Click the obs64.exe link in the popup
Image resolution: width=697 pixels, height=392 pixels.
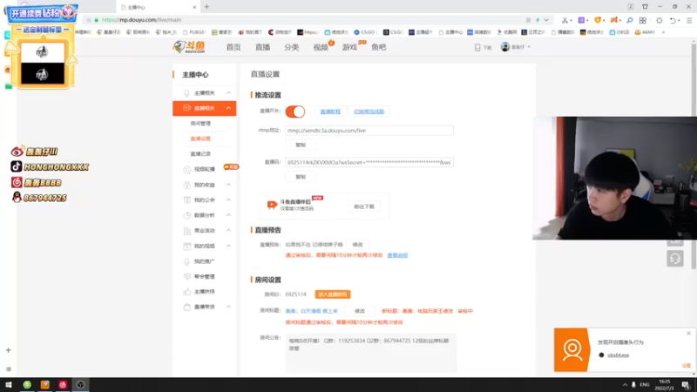pyautogui.click(x=619, y=355)
